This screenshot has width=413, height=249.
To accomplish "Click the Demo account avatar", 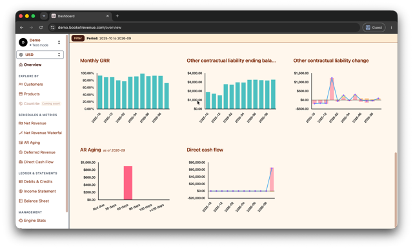I will [23, 42].
